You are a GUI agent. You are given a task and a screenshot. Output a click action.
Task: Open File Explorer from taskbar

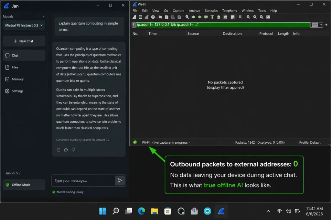pyautogui.click(x=155, y=211)
